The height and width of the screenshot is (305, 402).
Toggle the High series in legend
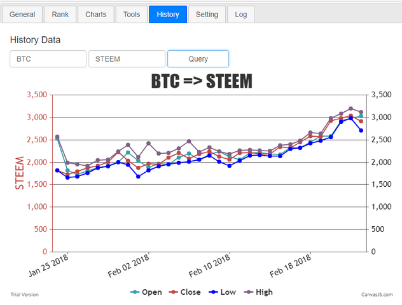coord(258,292)
